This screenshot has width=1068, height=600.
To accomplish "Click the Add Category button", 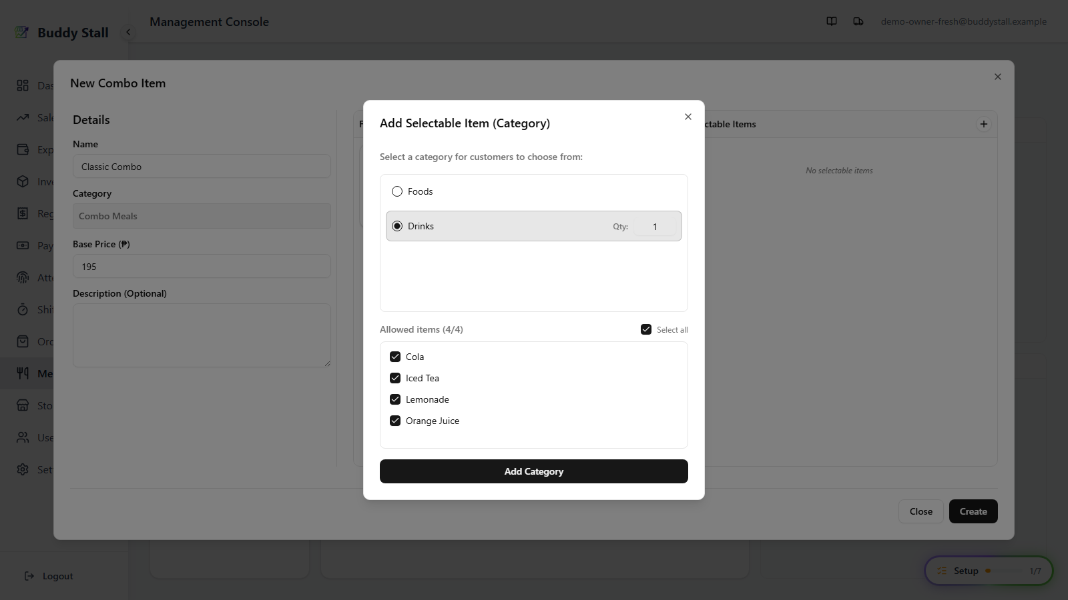I will [x=534, y=471].
